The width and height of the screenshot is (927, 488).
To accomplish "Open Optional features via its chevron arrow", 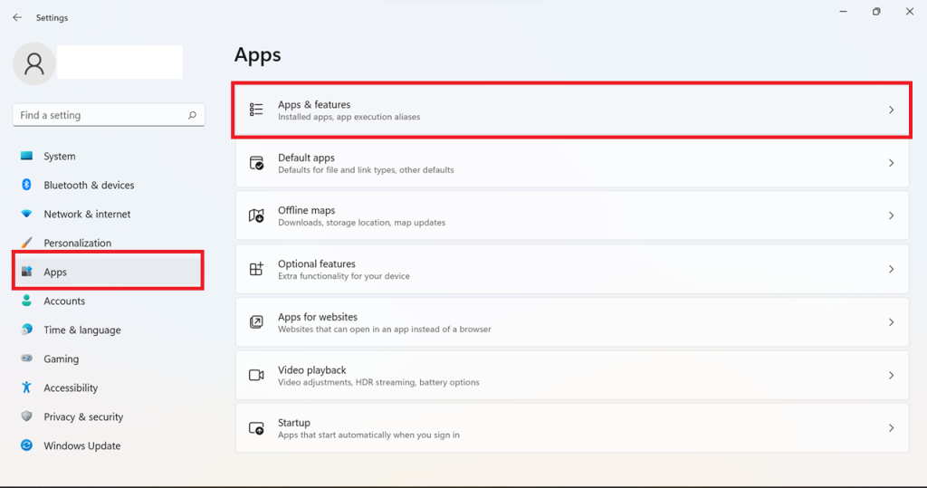I will click(891, 269).
